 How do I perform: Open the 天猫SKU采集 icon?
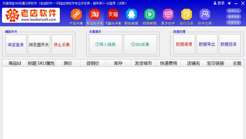pos(113,14)
